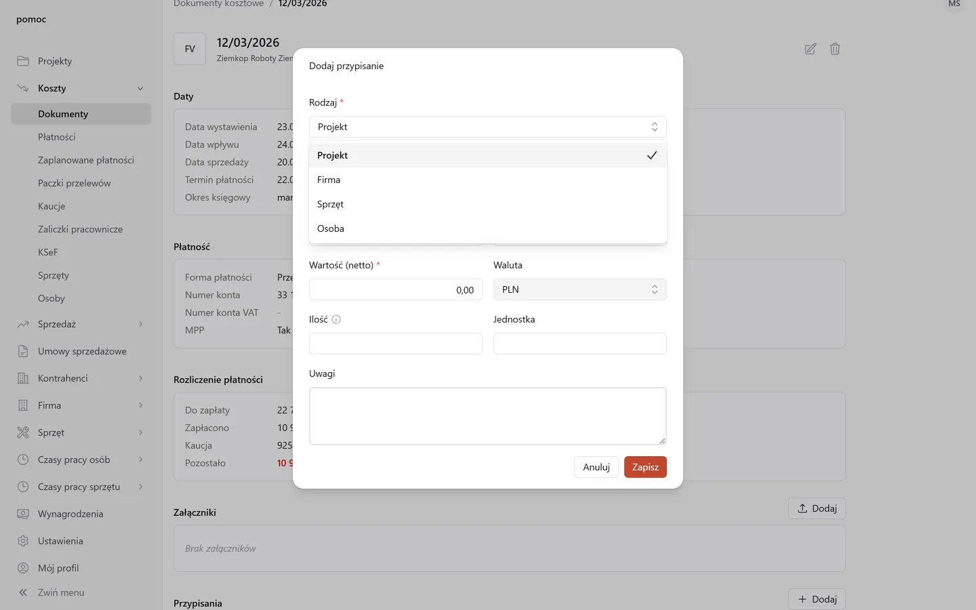Click the Uwagi text area
The image size is (976, 610).
(488, 416)
